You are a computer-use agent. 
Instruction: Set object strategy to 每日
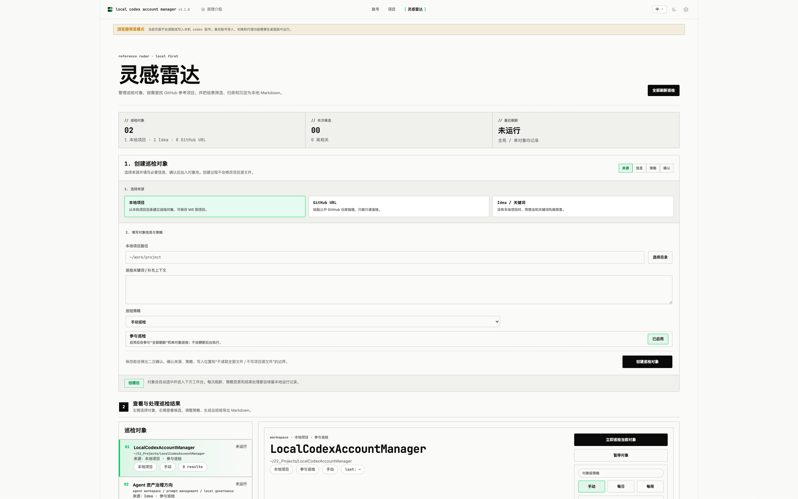(621, 487)
